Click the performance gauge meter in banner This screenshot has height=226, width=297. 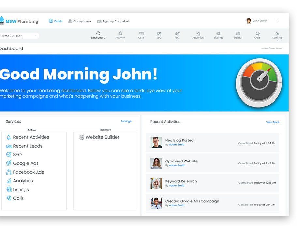point(259,83)
